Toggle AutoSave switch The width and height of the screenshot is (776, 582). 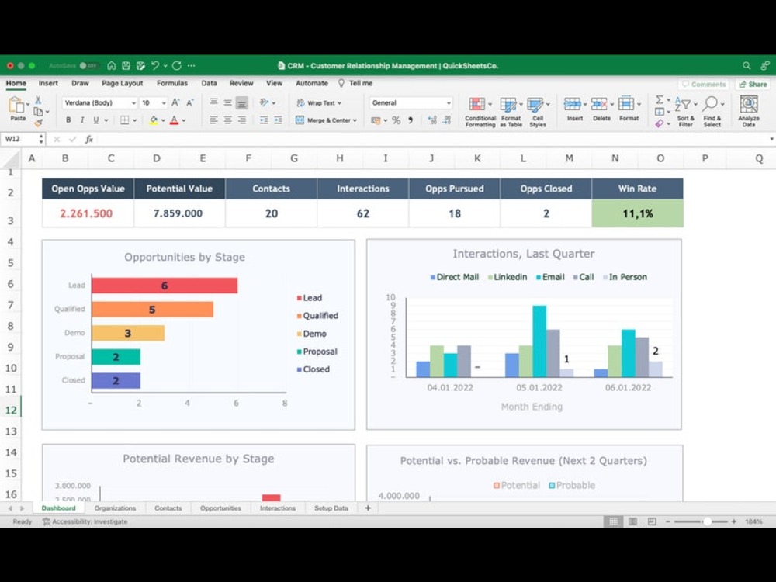[x=88, y=65]
